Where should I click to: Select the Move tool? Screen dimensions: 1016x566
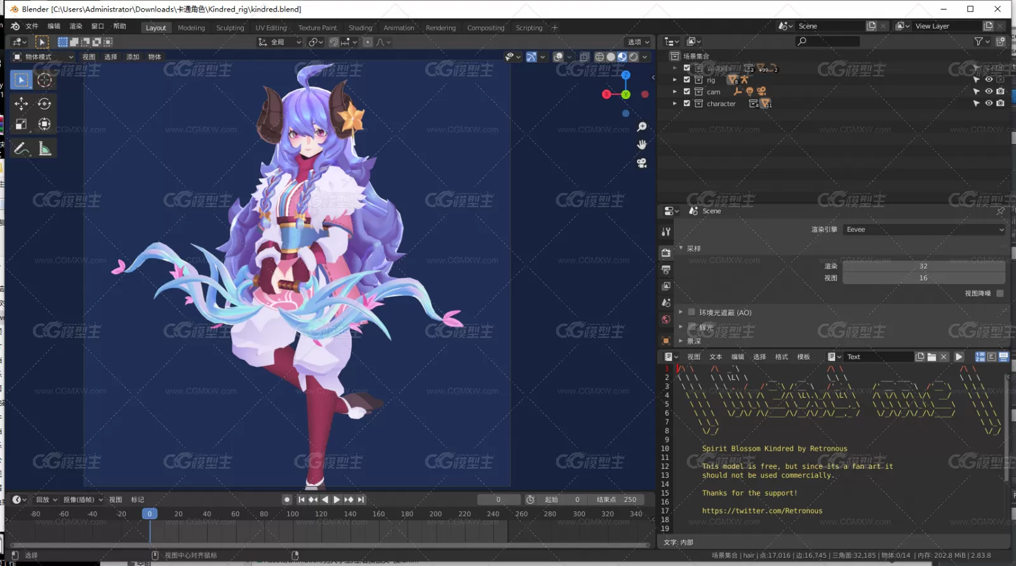pos(22,103)
